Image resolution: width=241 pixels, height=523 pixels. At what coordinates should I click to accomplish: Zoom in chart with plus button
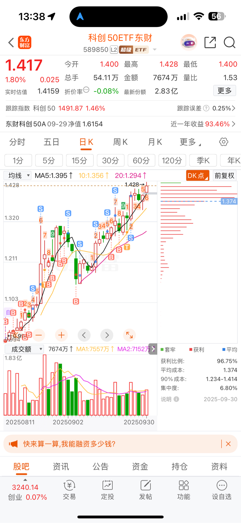coord(62,335)
